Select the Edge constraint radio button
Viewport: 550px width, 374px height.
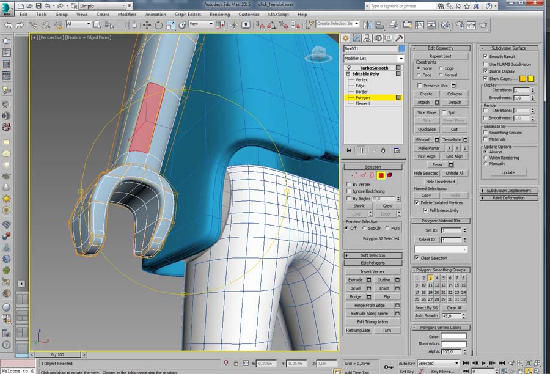(441, 68)
